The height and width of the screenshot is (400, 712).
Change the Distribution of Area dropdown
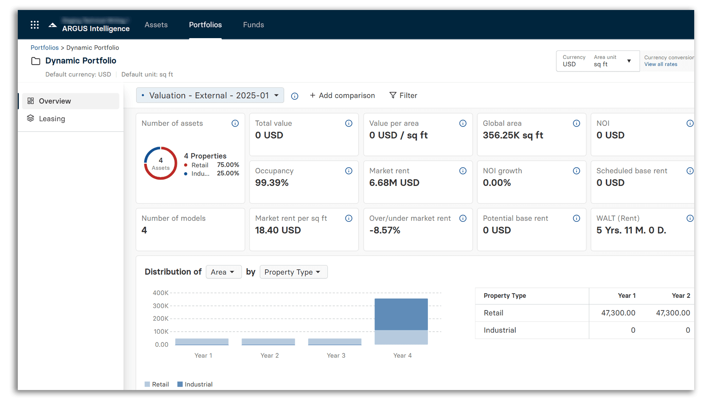pyautogui.click(x=223, y=272)
